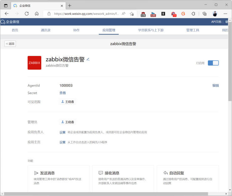Open 学员联系与上下游 tab
The width and height of the screenshot is (232, 196).
(x=151, y=30)
